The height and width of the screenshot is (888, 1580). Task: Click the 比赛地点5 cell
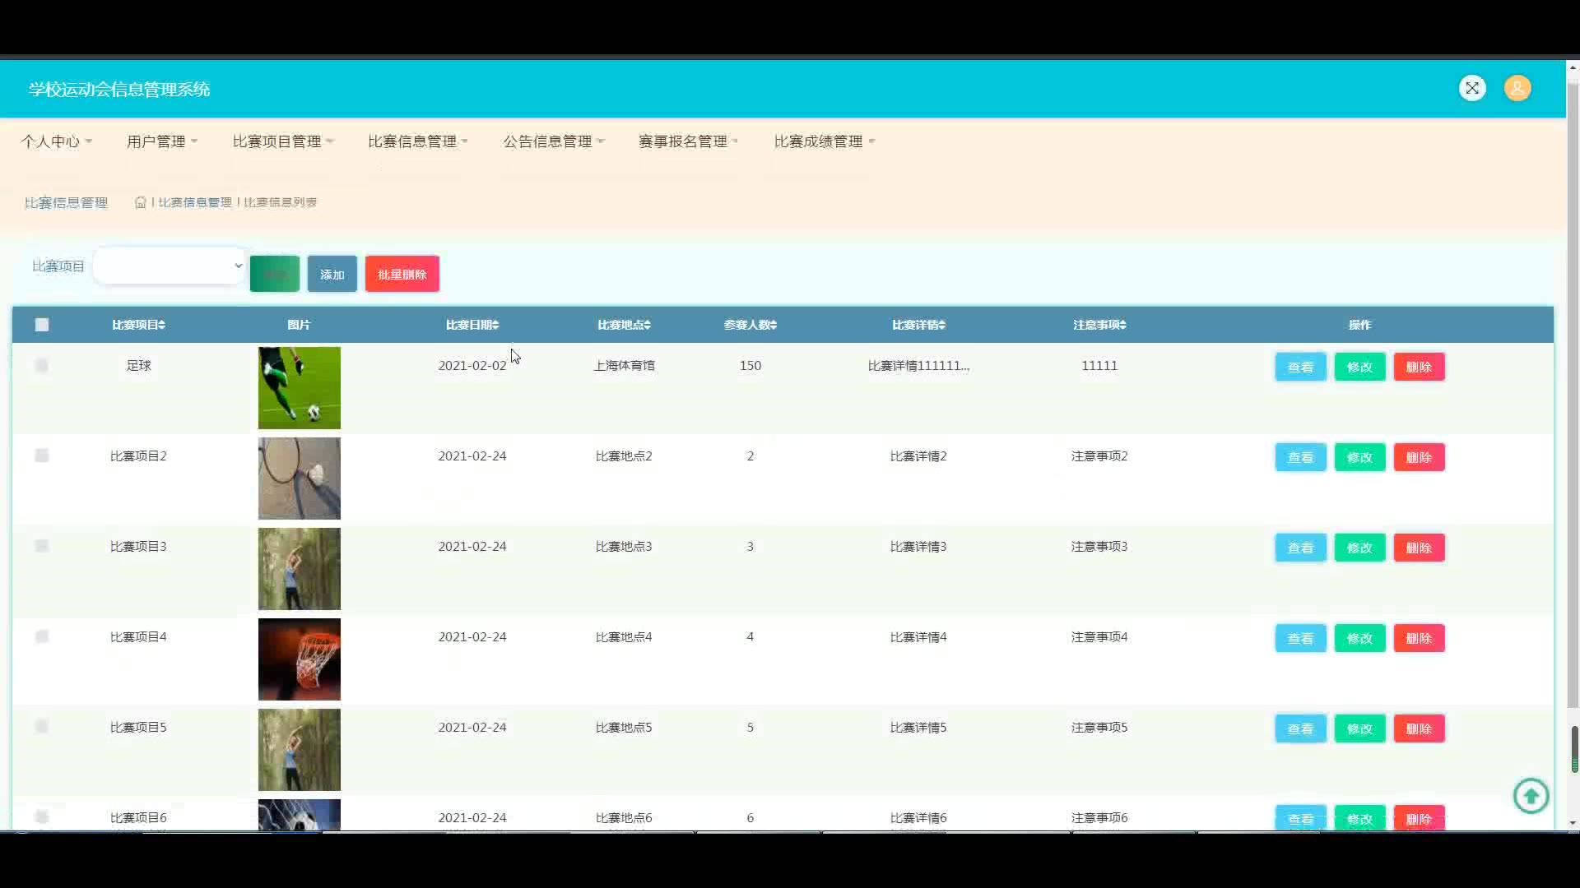point(624,728)
